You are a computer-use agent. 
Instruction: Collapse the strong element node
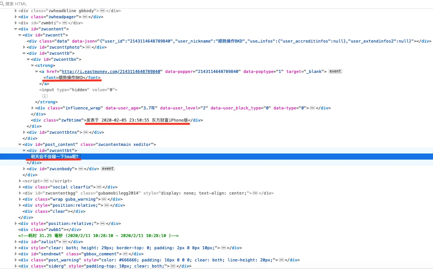[32, 65]
